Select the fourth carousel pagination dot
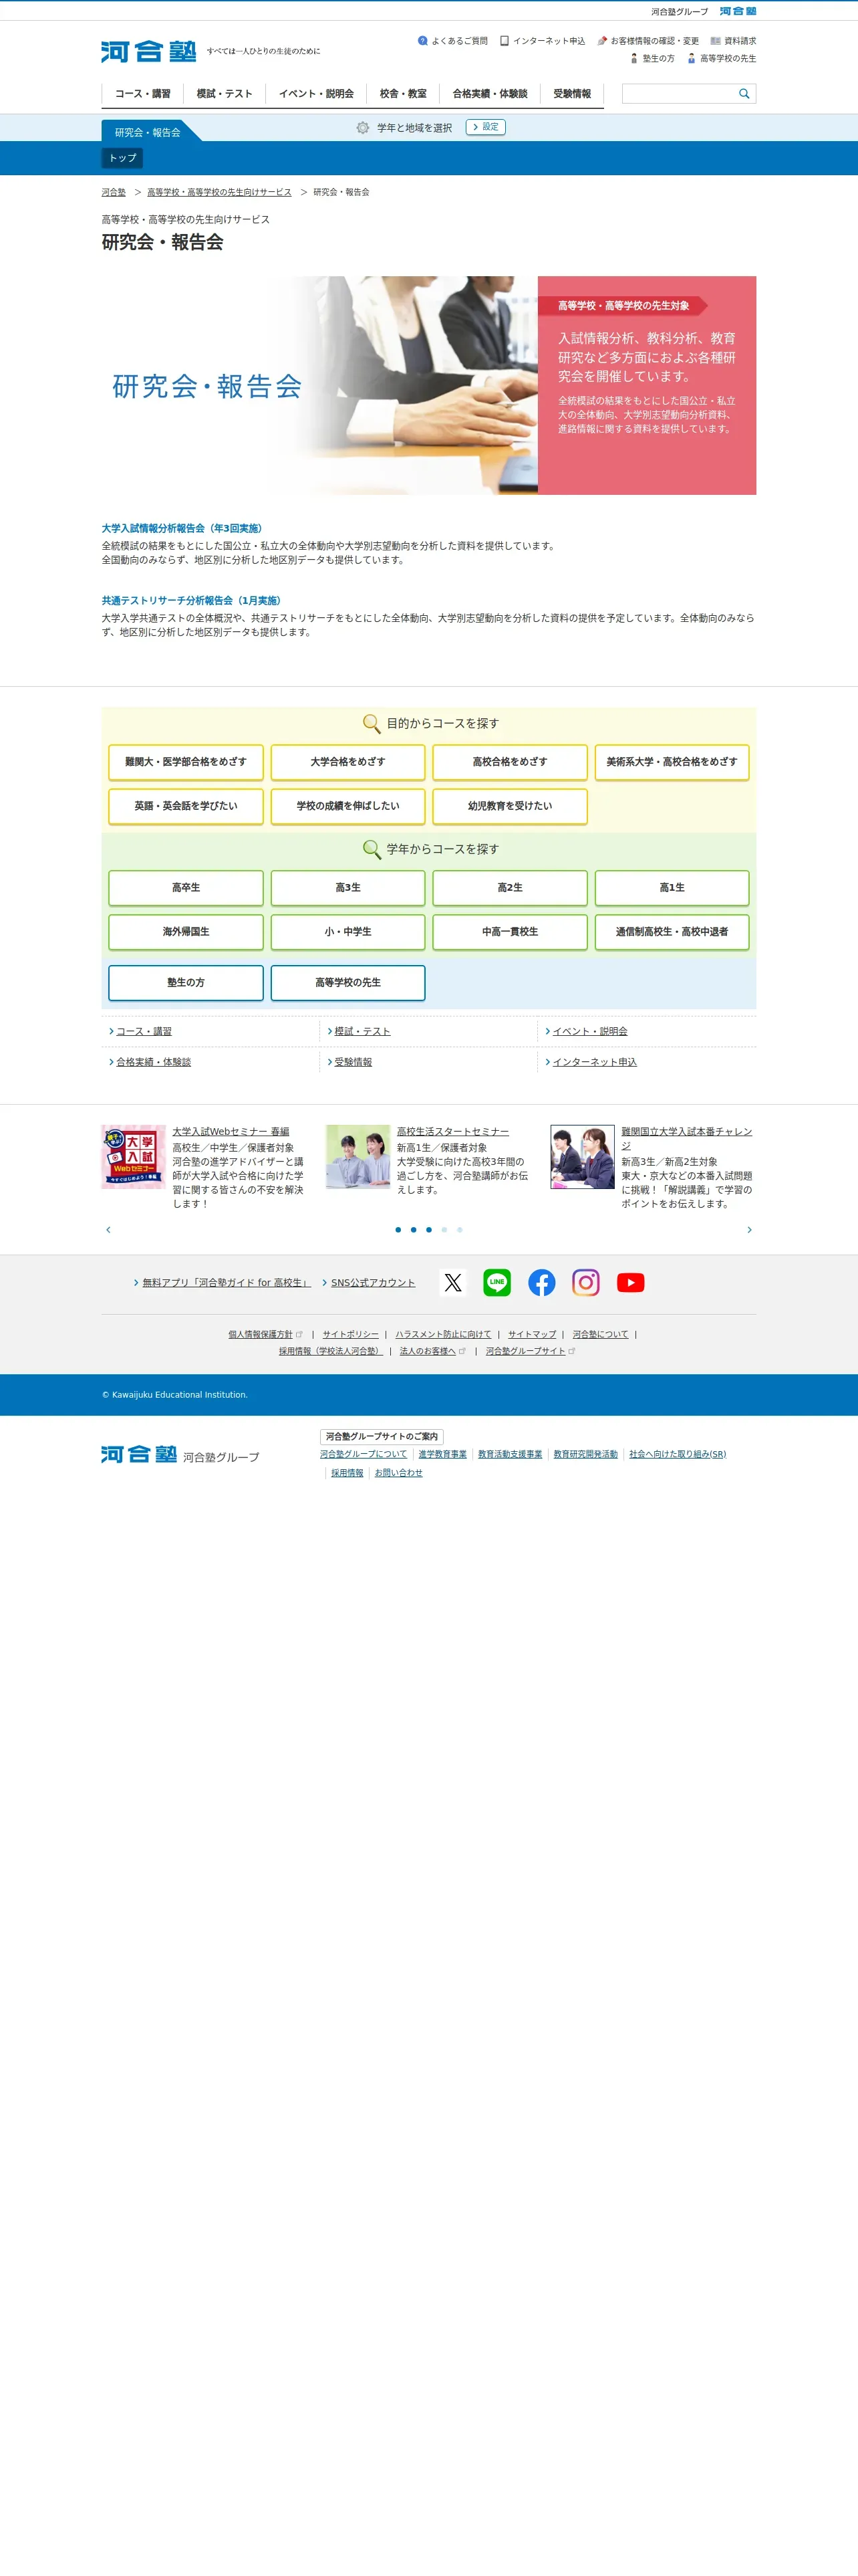The width and height of the screenshot is (858, 2576). 444,1230
